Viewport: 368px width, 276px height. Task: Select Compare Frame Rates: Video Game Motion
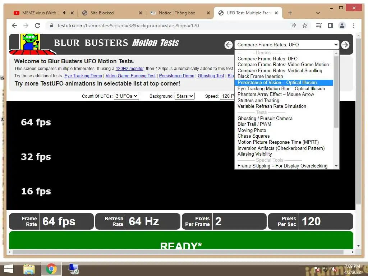pyautogui.click(x=283, y=65)
